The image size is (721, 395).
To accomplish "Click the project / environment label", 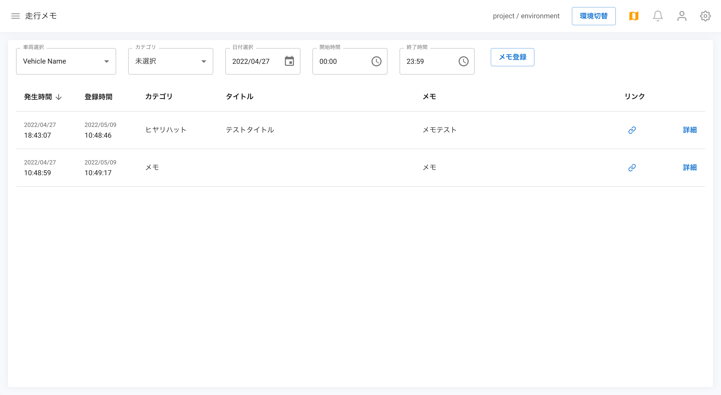I will coord(526,16).
